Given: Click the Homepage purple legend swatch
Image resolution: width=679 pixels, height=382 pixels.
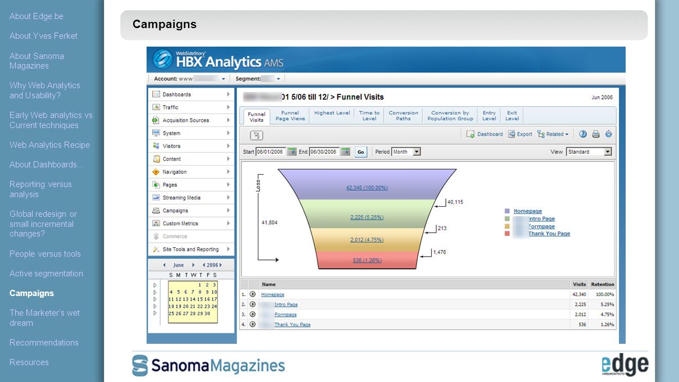Looking at the screenshot, I should (507, 211).
